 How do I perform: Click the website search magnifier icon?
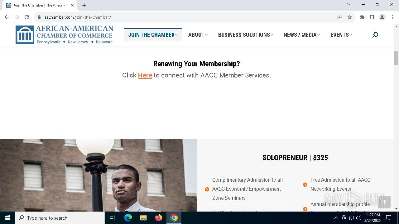pos(375,35)
